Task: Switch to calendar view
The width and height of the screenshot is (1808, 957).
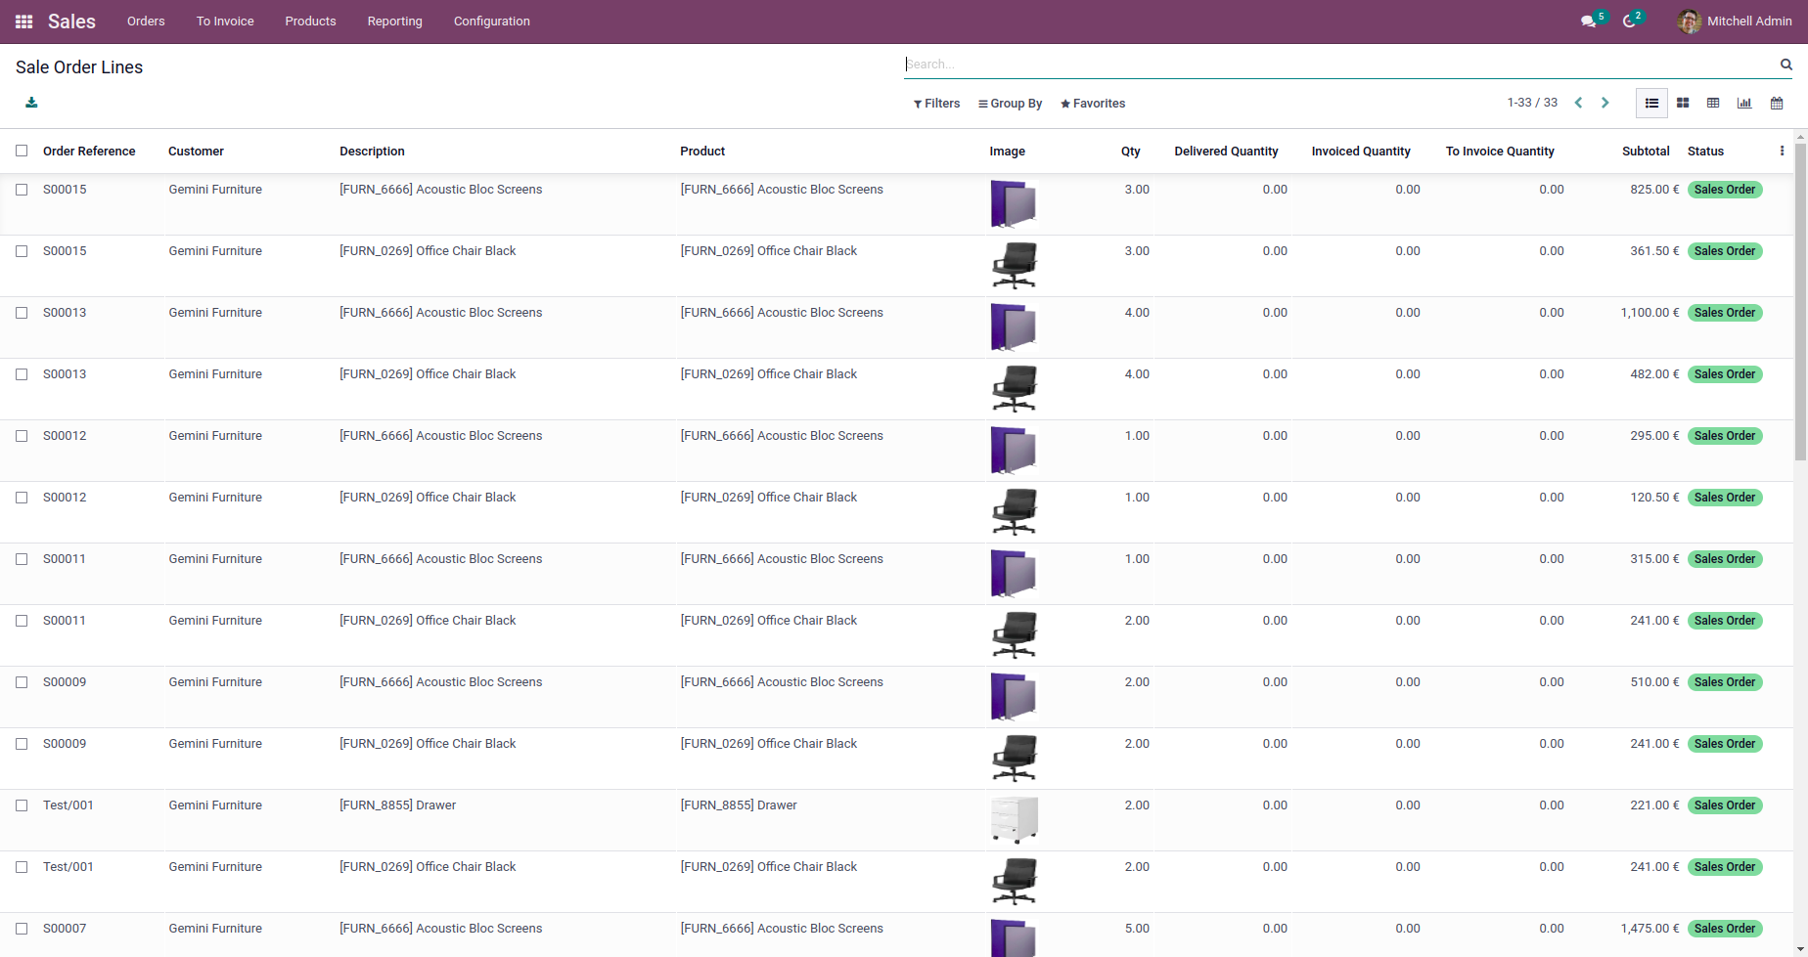Action: 1777,103
